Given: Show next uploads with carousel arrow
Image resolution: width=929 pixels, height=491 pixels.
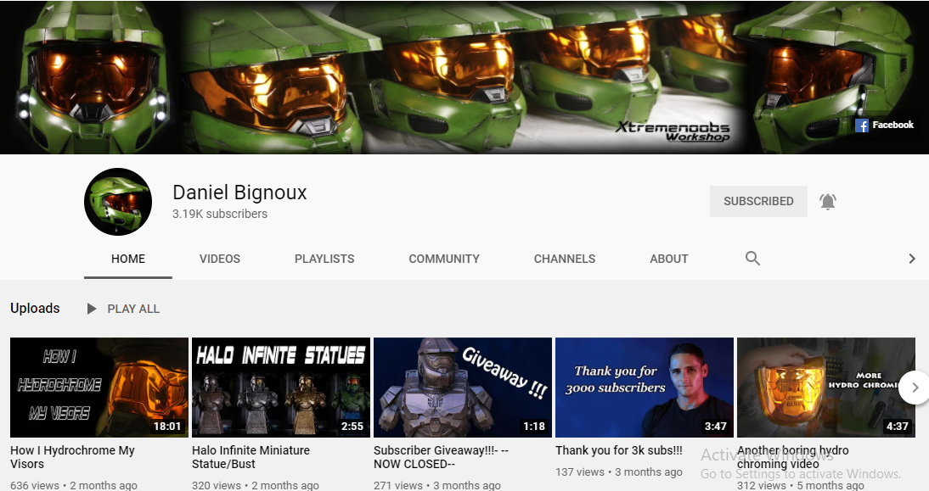Looking at the screenshot, I should pyautogui.click(x=915, y=388).
